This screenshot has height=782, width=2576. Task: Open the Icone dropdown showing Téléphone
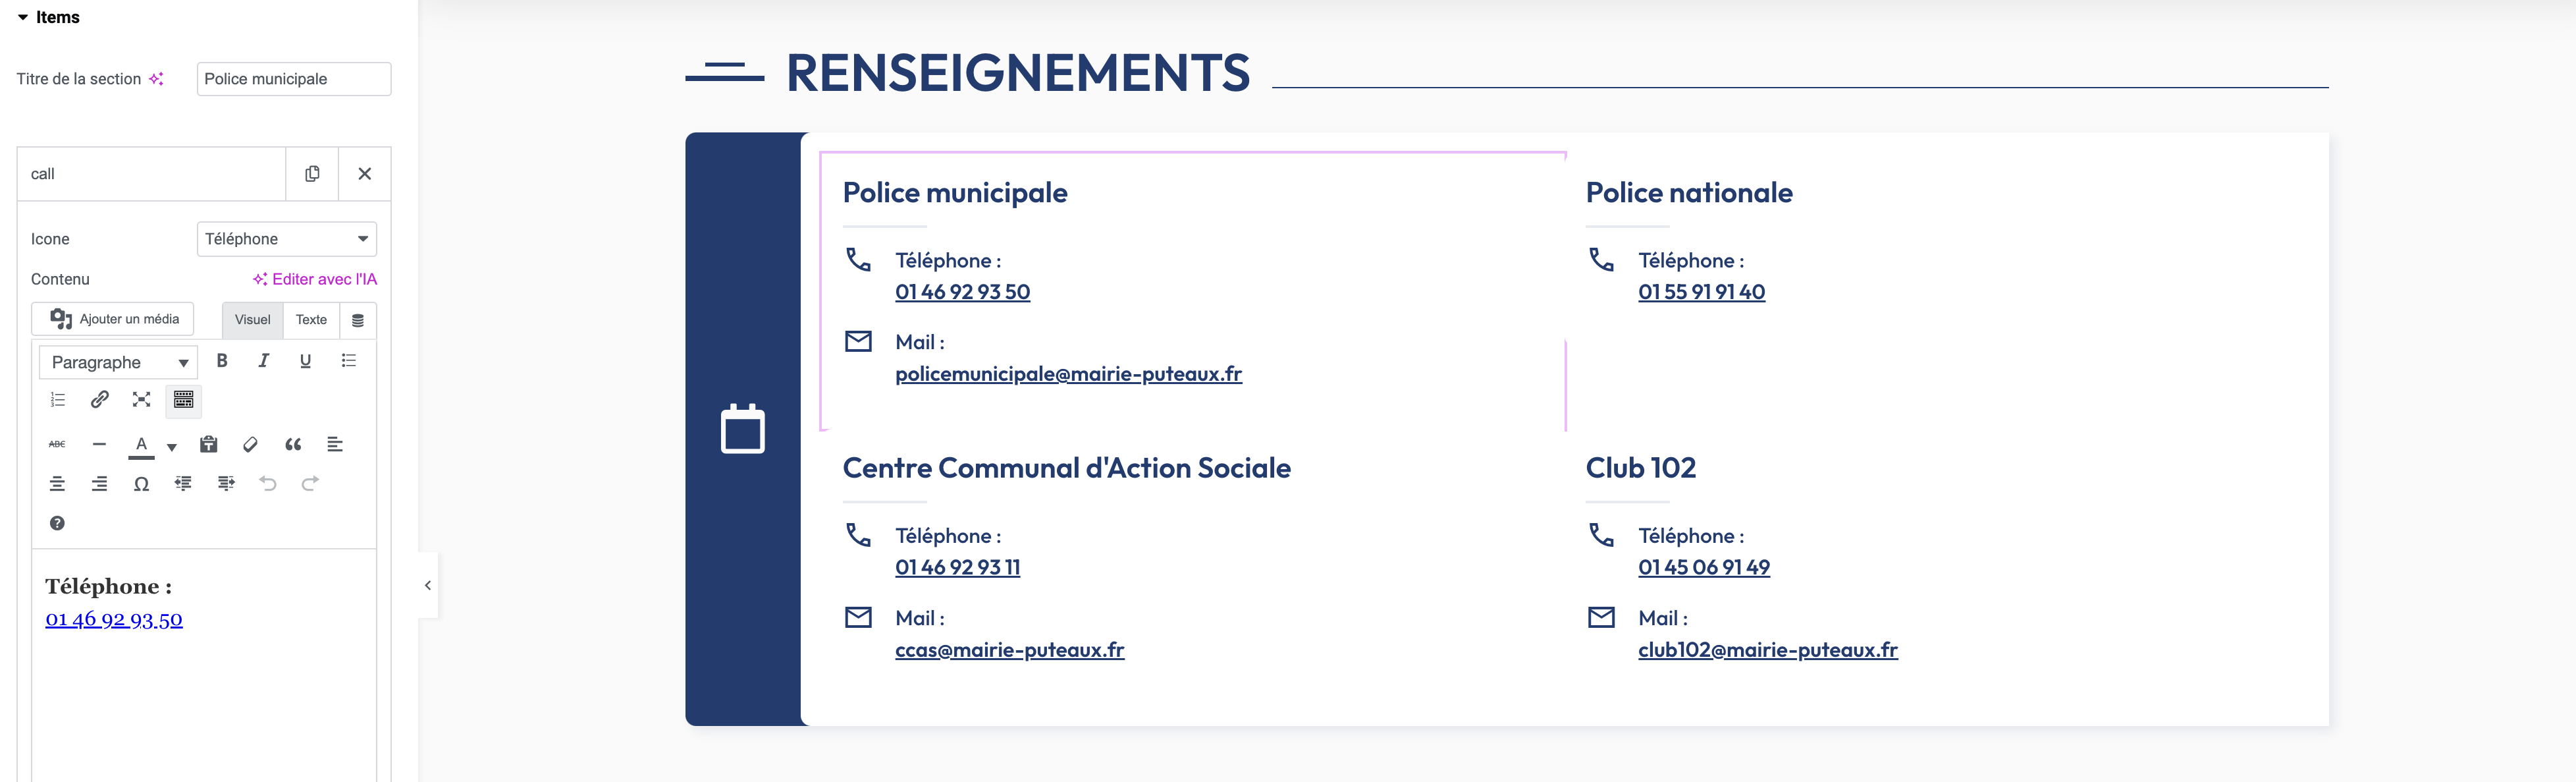[x=286, y=239]
